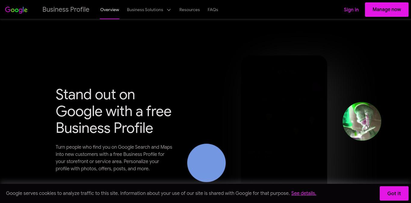Open See details in cookie notice
The height and width of the screenshot is (203, 411).
pos(304,193)
